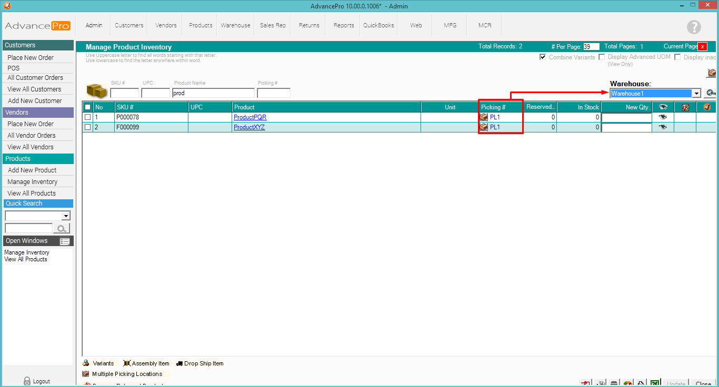Click the help question mark icon
The image size is (719, 387).
(694, 27)
